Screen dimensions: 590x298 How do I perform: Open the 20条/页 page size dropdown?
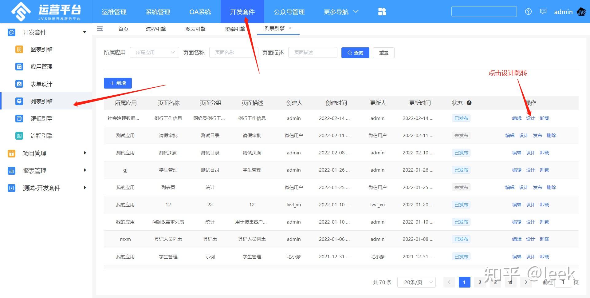pos(416,282)
